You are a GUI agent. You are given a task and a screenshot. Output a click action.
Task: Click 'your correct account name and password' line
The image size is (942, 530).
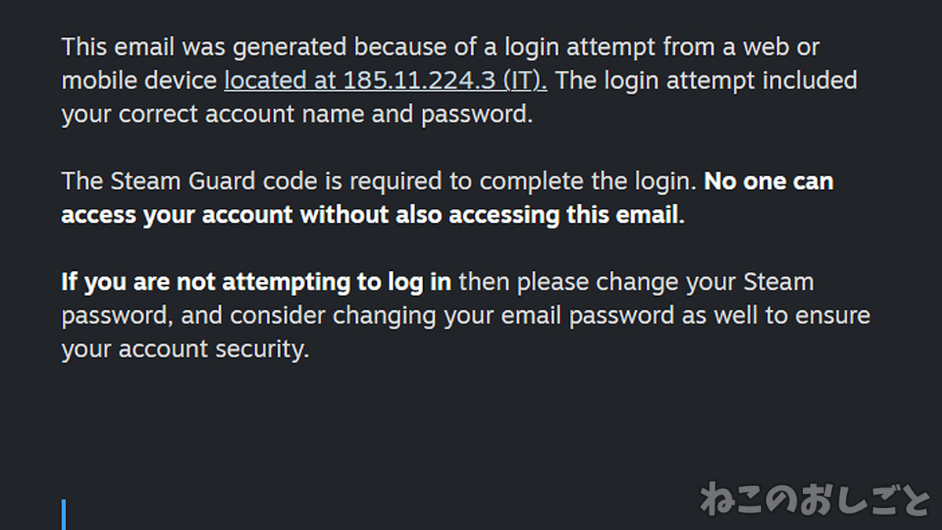click(x=297, y=115)
